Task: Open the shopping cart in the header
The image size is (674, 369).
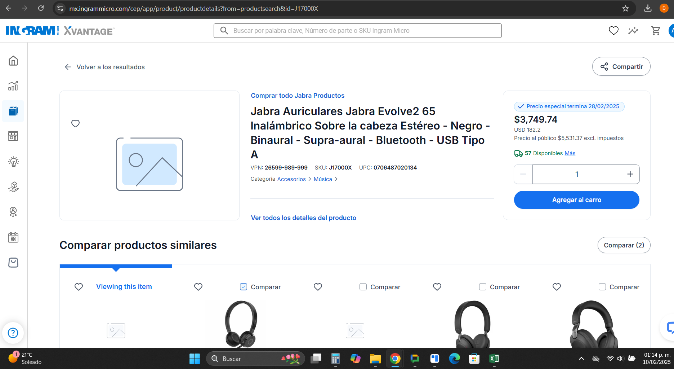Action: click(x=656, y=31)
